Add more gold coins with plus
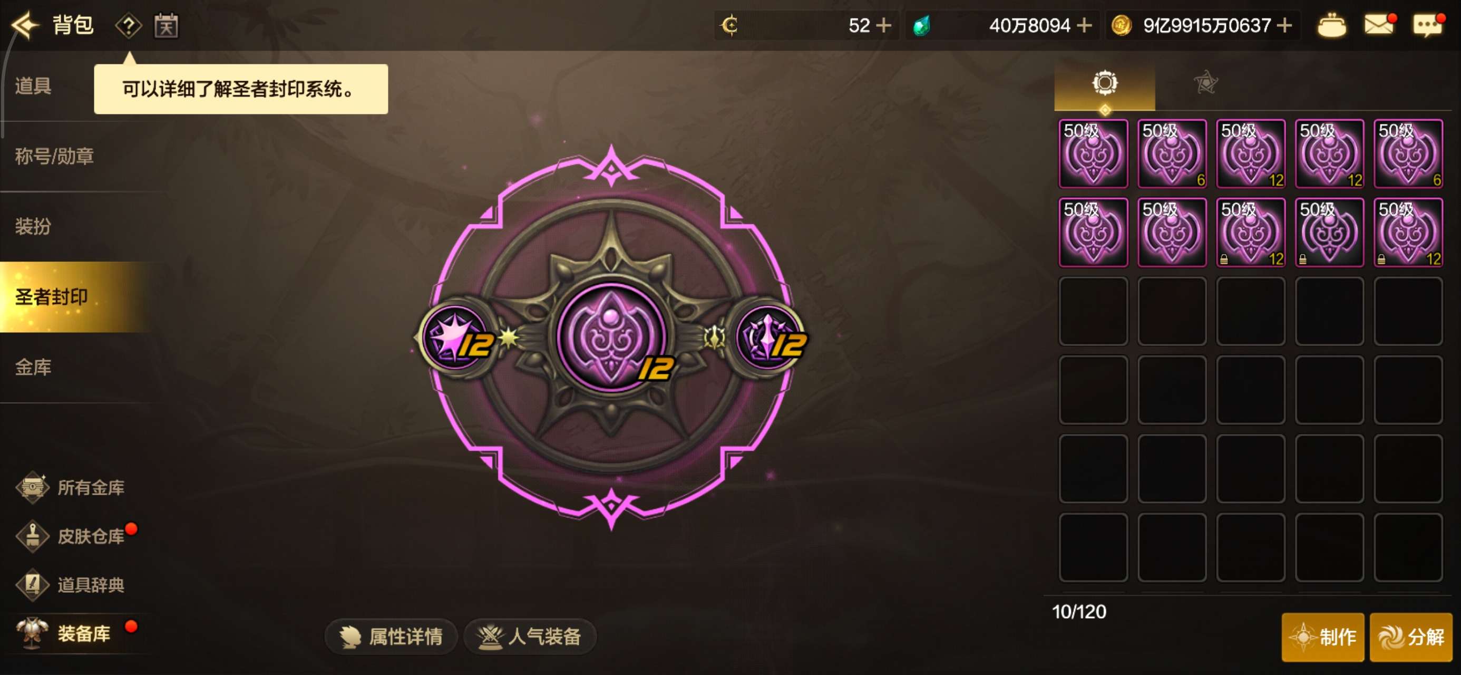This screenshot has height=675, width=1461. click(1284, 25)
